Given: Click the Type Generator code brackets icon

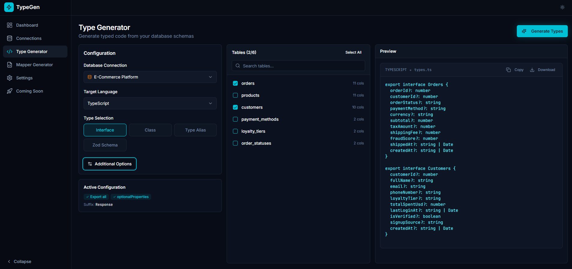Looking at the screenshot, I should click(x=10, y=52).
